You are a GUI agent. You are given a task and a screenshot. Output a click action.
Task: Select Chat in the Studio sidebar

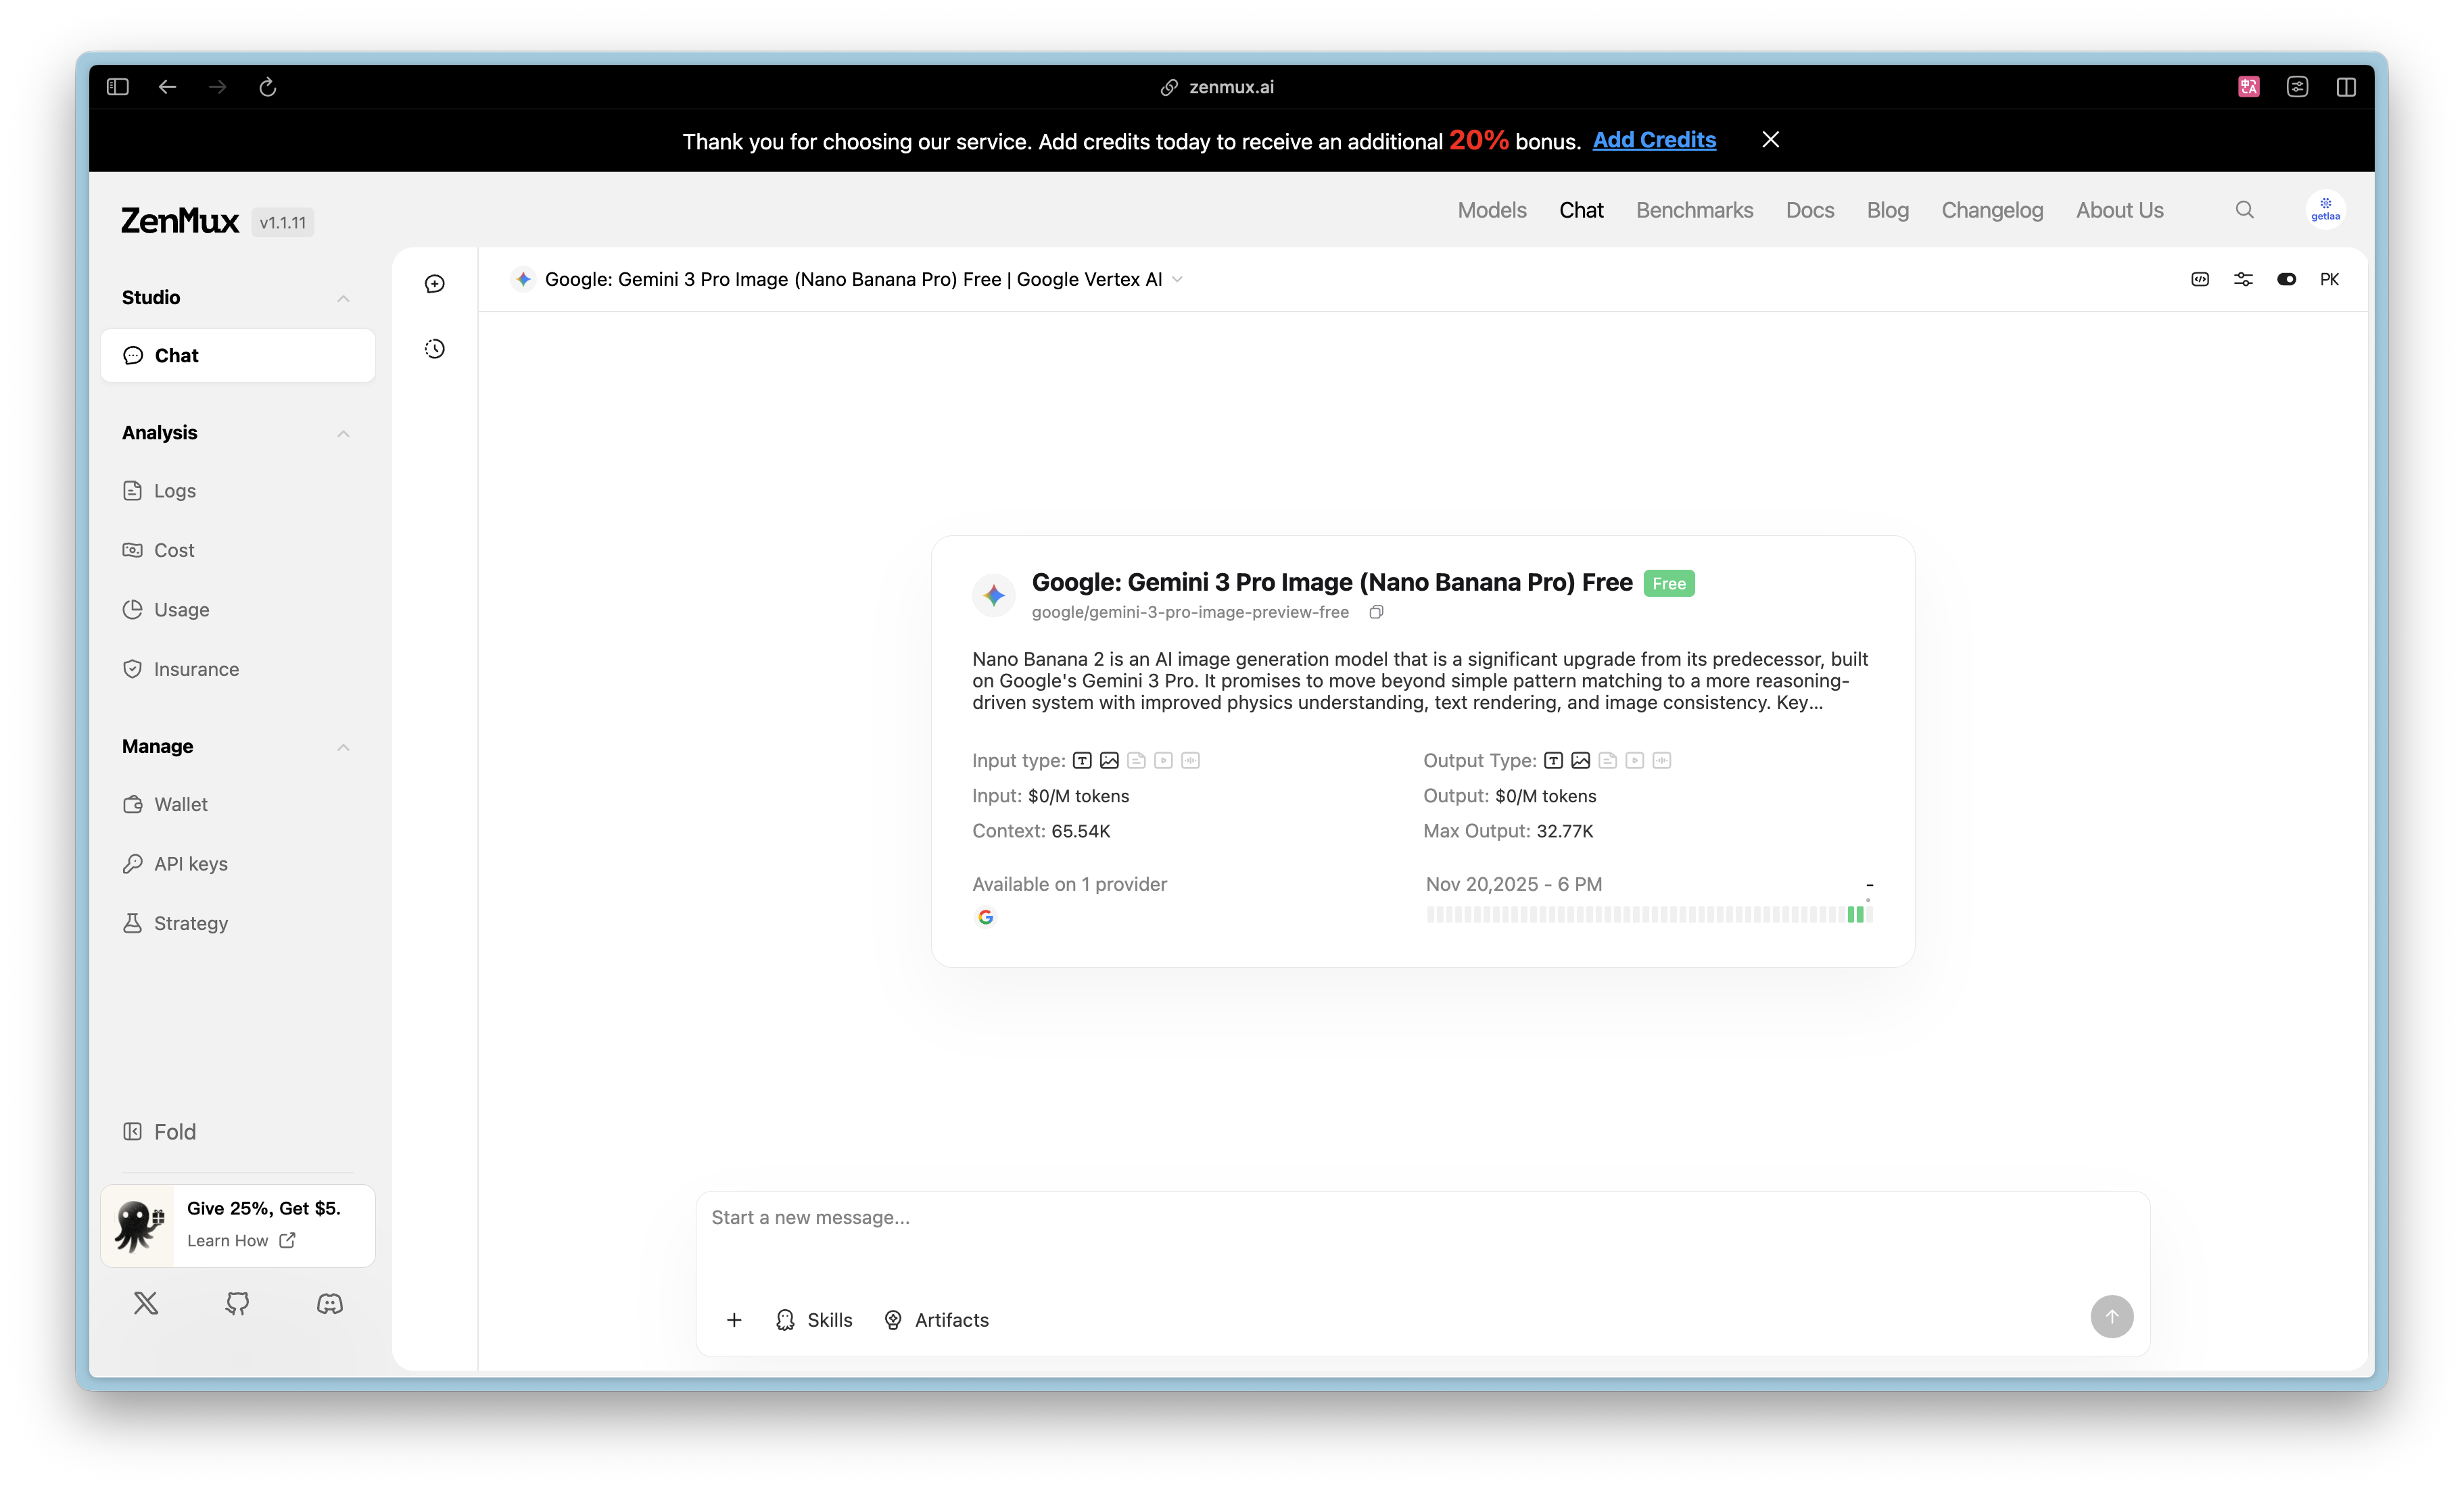coord(238,356)
